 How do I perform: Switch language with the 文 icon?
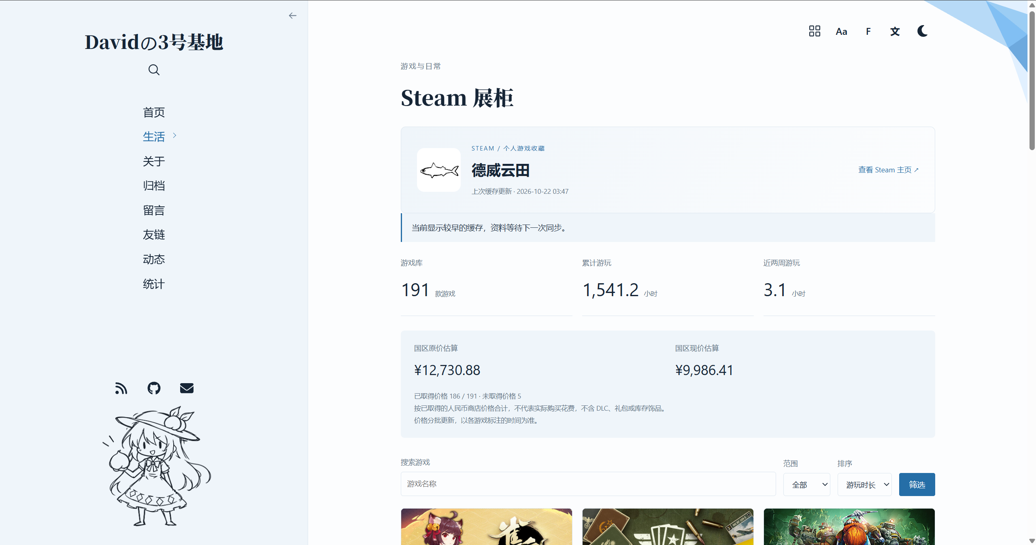click(x=895, y=32)
